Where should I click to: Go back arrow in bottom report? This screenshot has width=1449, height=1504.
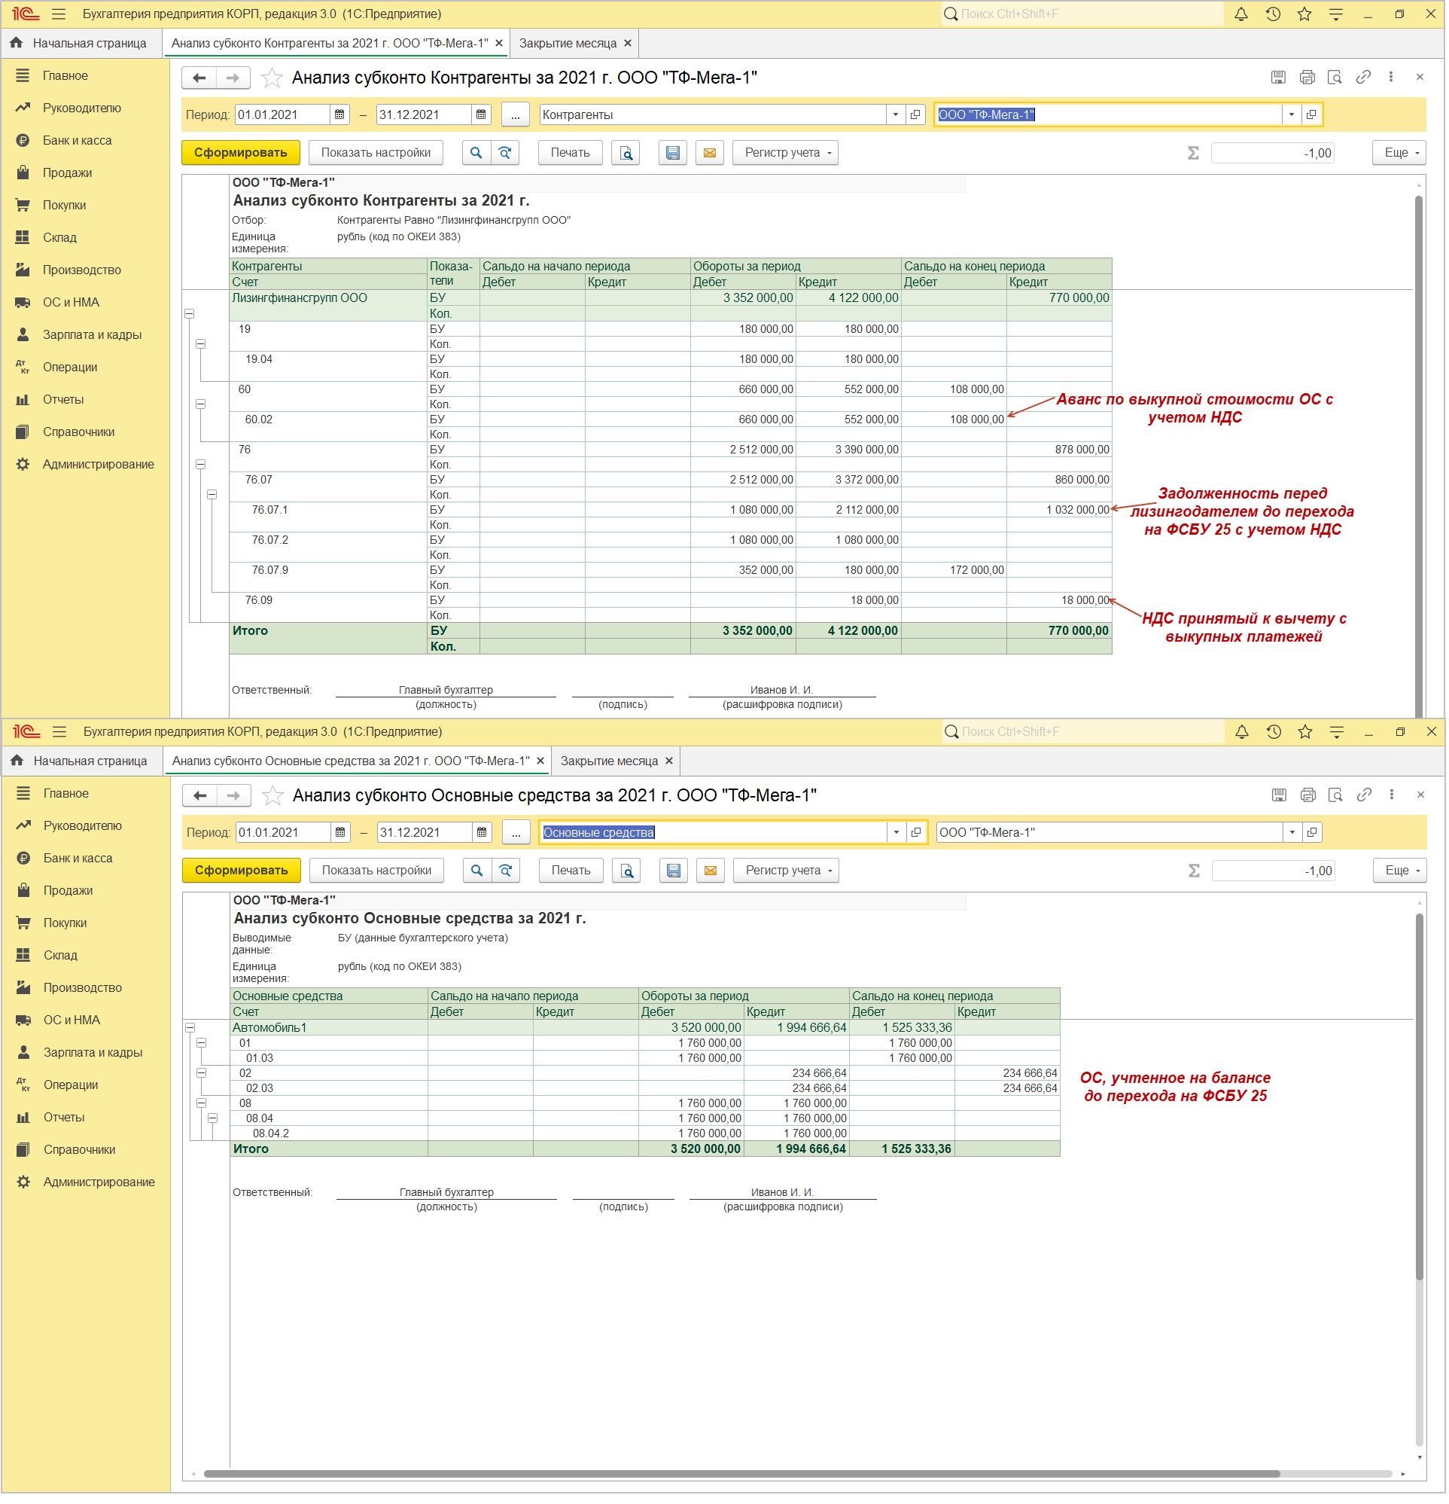click(200, 797)
